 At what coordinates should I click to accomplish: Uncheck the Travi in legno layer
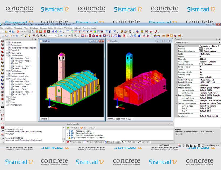(9, 53)
